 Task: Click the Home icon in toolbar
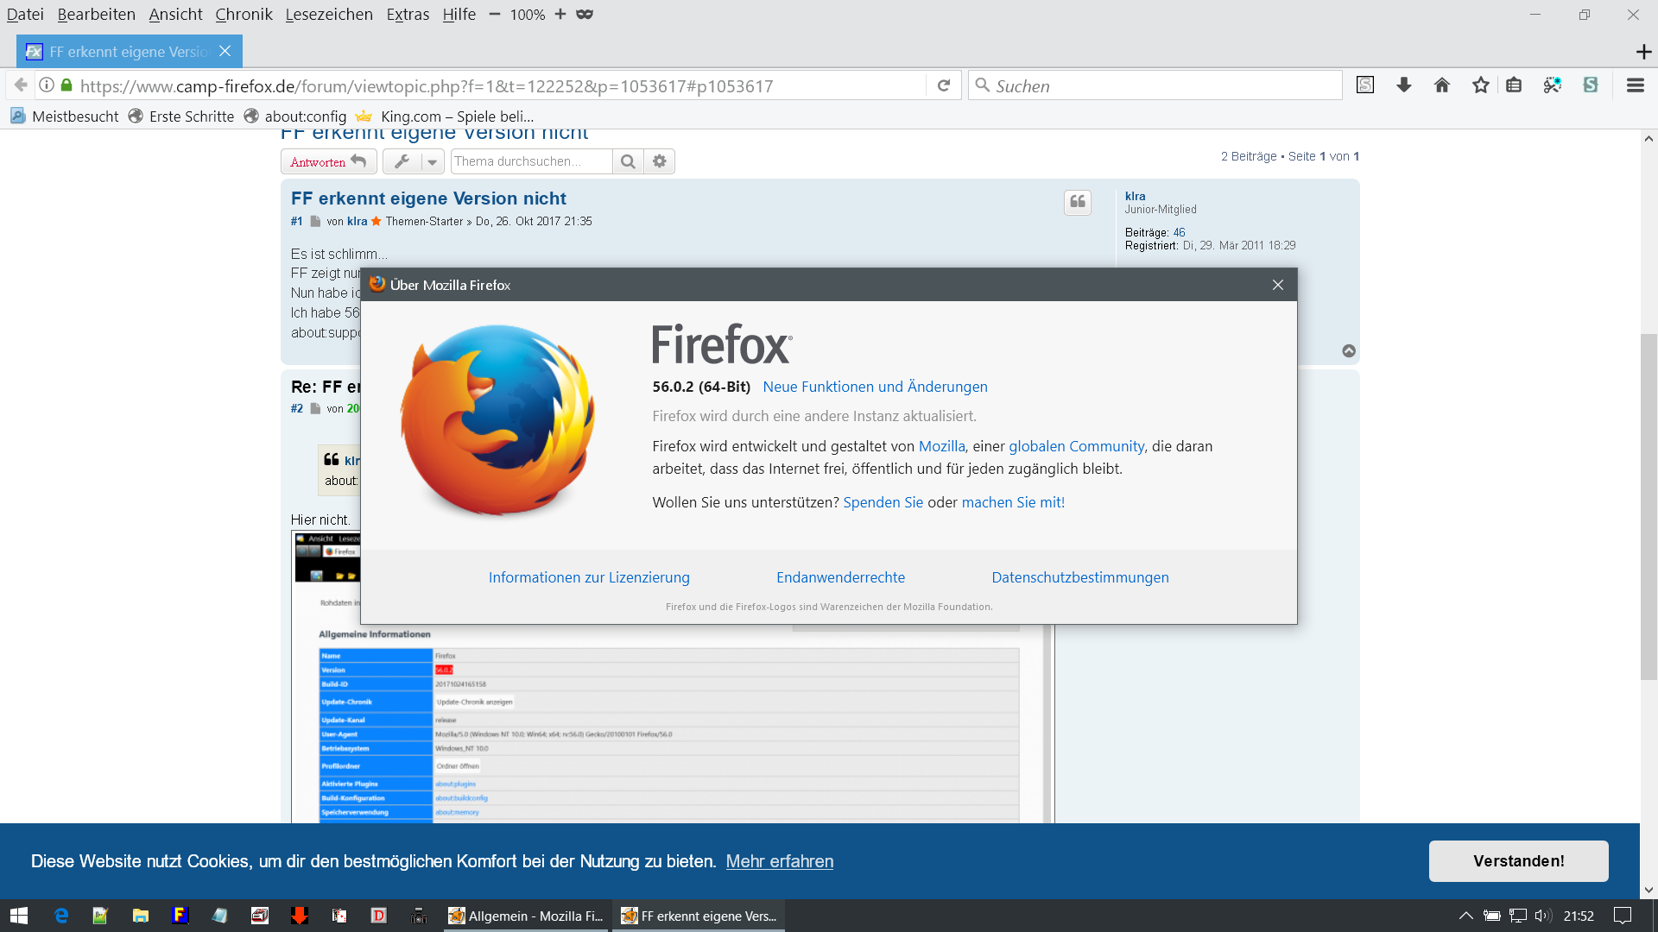click(x=1442, y=85)
